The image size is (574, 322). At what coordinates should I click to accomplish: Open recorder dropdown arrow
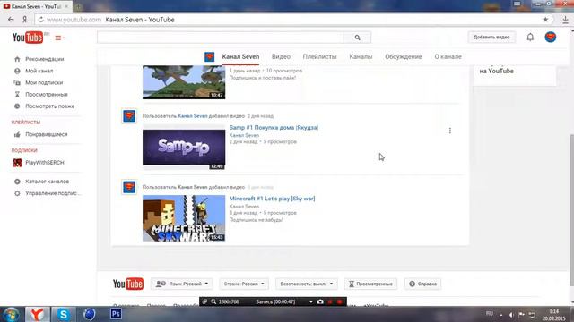tap(311, 302)
